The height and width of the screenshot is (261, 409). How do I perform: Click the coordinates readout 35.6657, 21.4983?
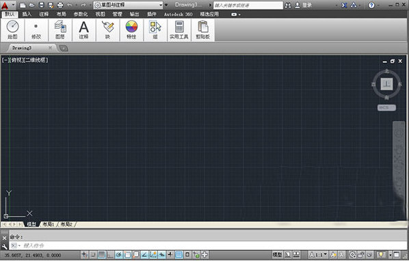click(33, 256)
